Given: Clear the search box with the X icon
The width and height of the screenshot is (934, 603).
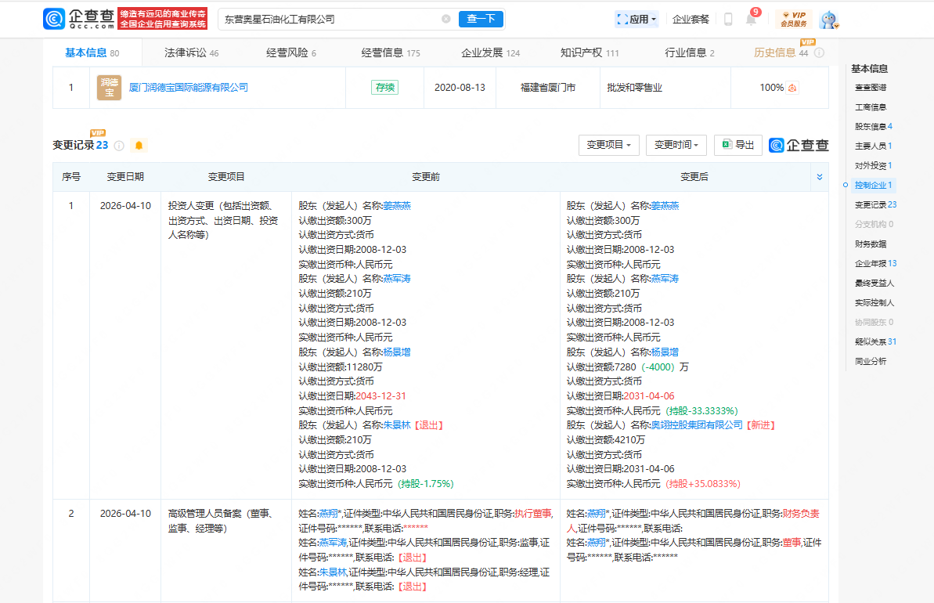Looking at the screenshot, I should click(446, 19).
